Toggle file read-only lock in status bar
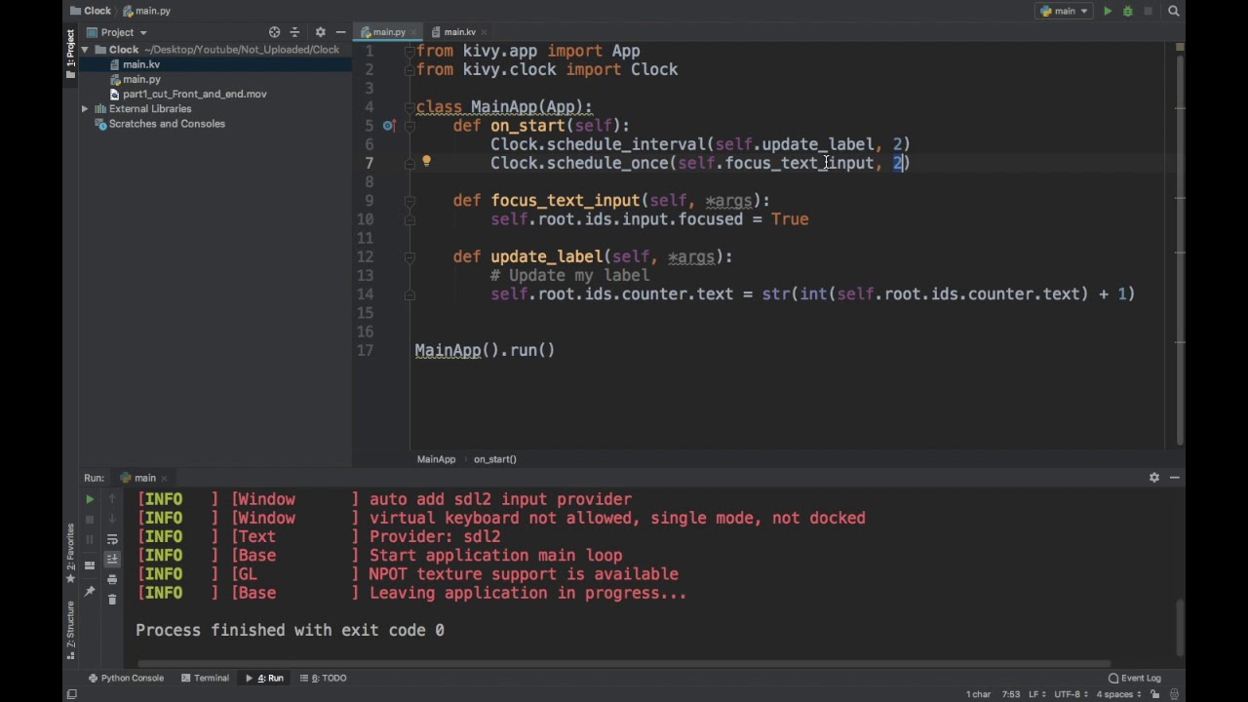This screenshot has width=1248, height=702. pos(1155,694)
